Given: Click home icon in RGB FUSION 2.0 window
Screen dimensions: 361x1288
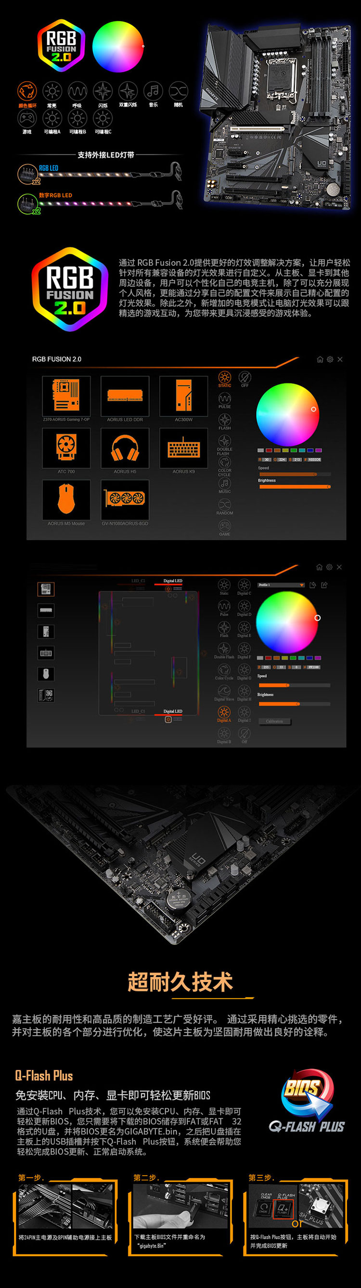Looking at the screenshot, I should coord(320,359).
